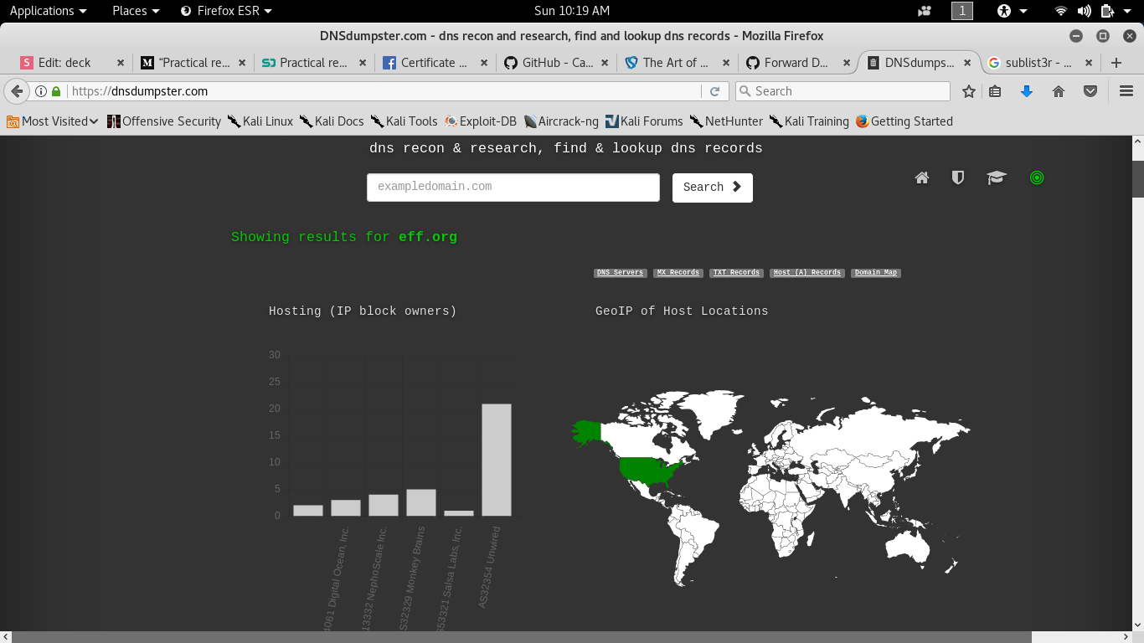Click the Firefox Search box
This screenshot has width=1144, height=643.
843,91
